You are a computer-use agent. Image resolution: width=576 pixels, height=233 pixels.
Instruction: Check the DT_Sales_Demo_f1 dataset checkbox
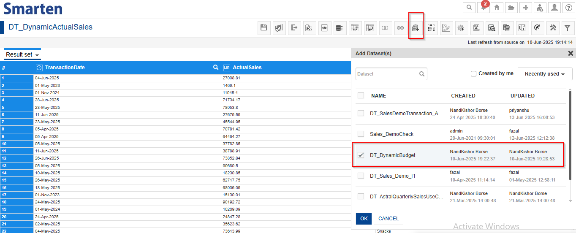pyautogui.click(x=361, y=176)
